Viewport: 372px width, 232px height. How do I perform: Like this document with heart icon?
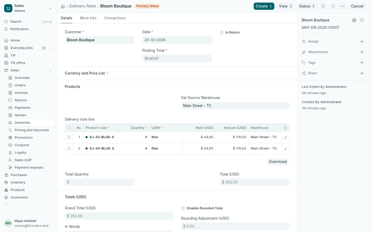coord(362,20)
